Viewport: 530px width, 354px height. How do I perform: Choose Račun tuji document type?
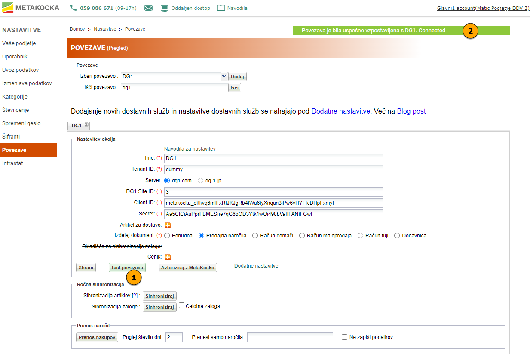tap(361, 236)
